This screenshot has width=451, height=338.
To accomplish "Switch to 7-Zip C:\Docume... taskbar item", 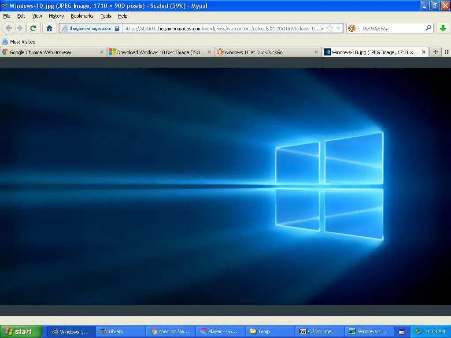I will click(x=320, y=331).
